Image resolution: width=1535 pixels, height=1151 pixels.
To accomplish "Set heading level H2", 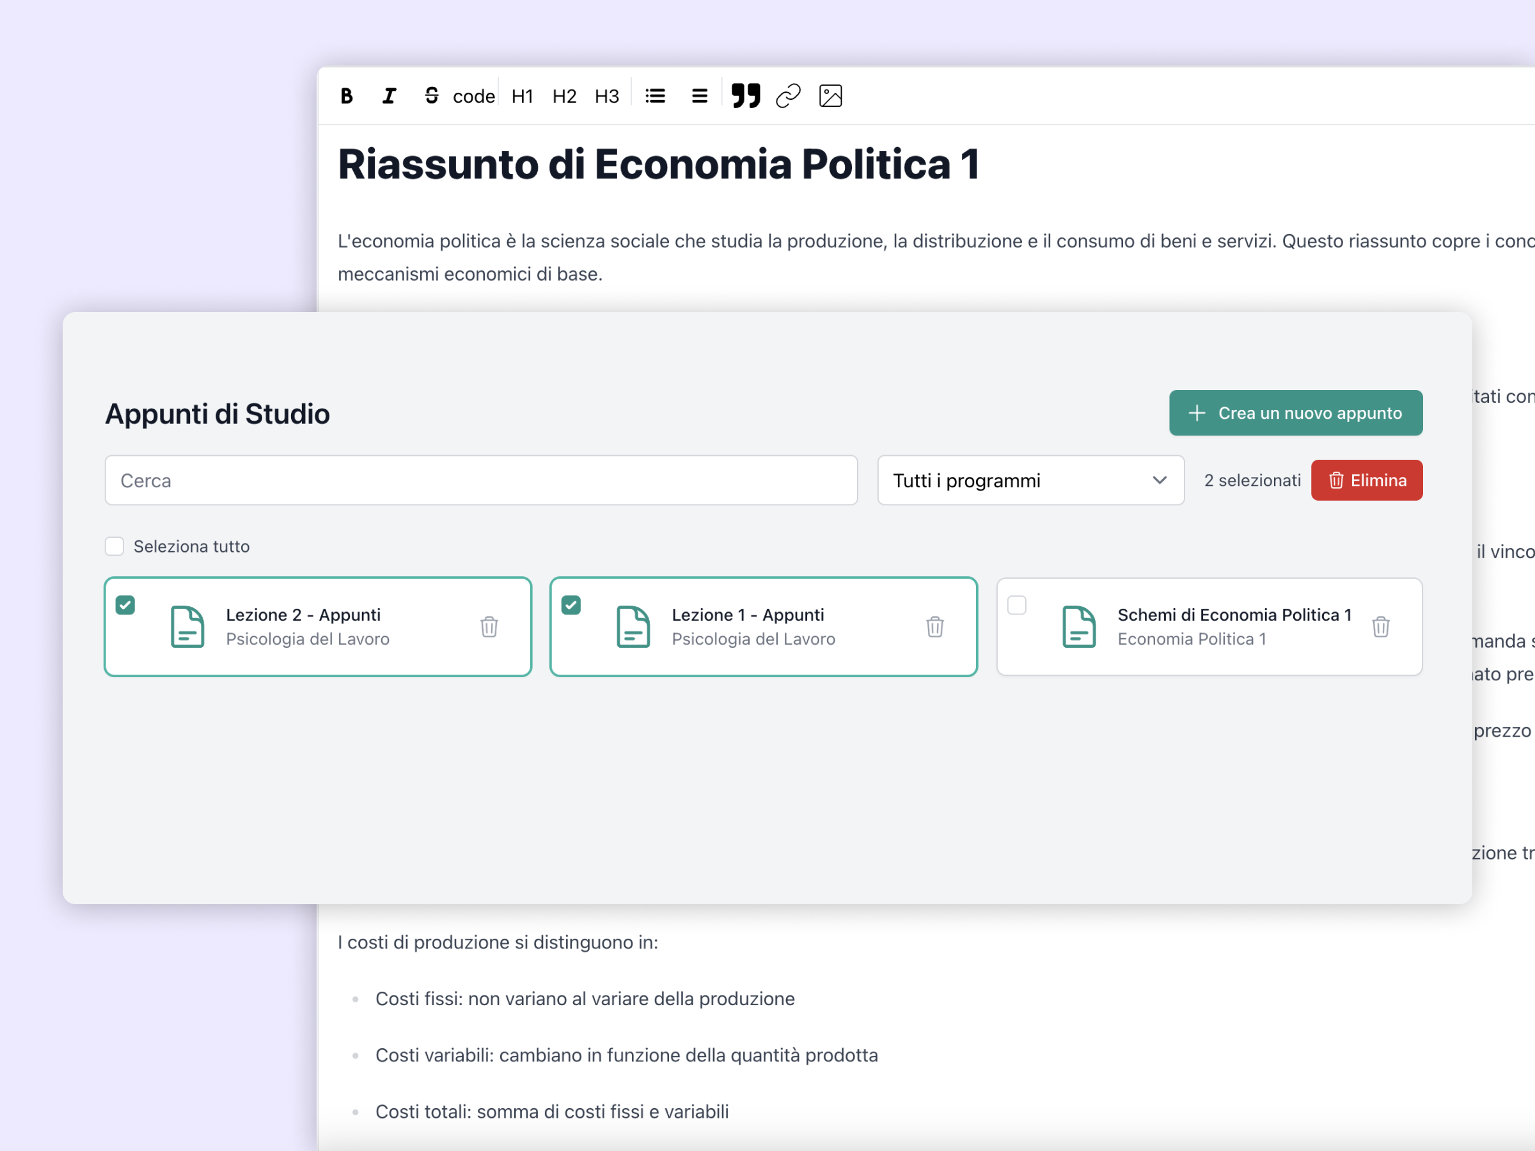I will click(565, 96).
